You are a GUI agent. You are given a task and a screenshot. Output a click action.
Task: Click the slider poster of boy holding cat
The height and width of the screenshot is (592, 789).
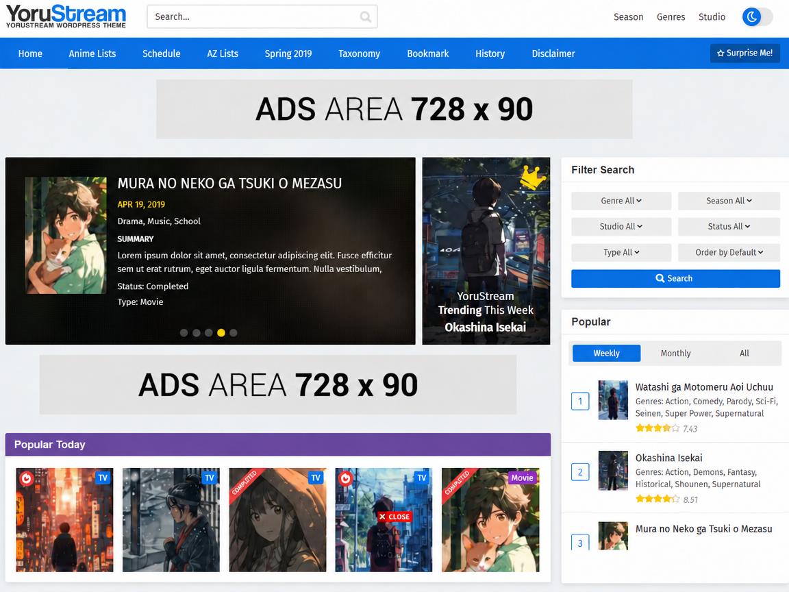66,235
